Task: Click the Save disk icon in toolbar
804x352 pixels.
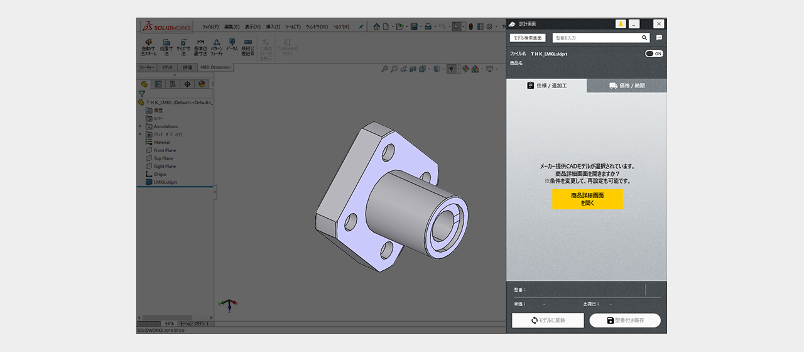Action: click(414, 26)
